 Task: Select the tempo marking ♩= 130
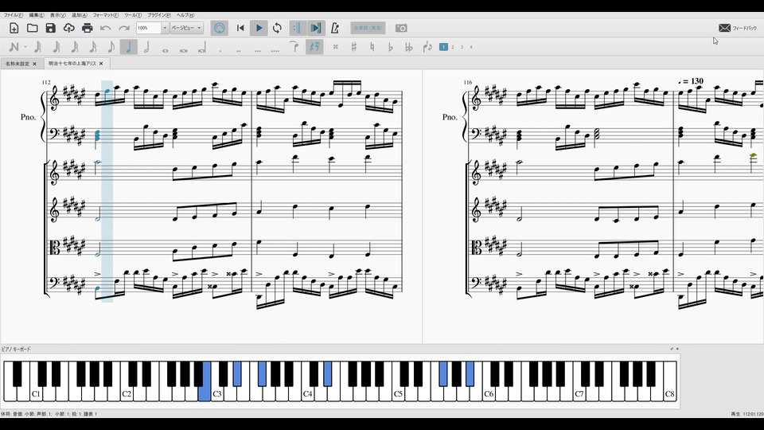click(691, 81)
